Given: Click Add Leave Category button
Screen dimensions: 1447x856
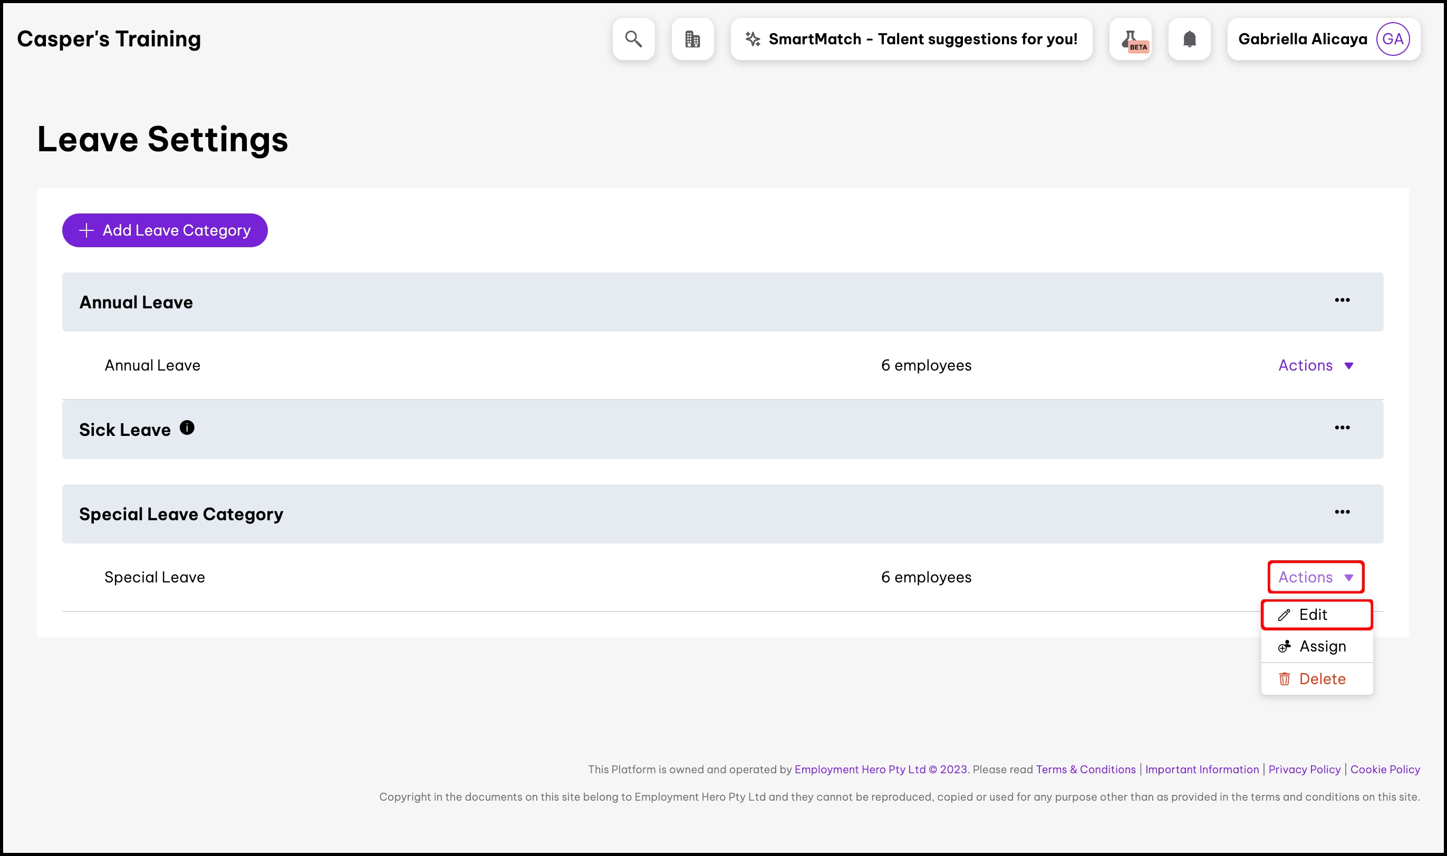Looking at the screenshot, I should coord(165,231).
